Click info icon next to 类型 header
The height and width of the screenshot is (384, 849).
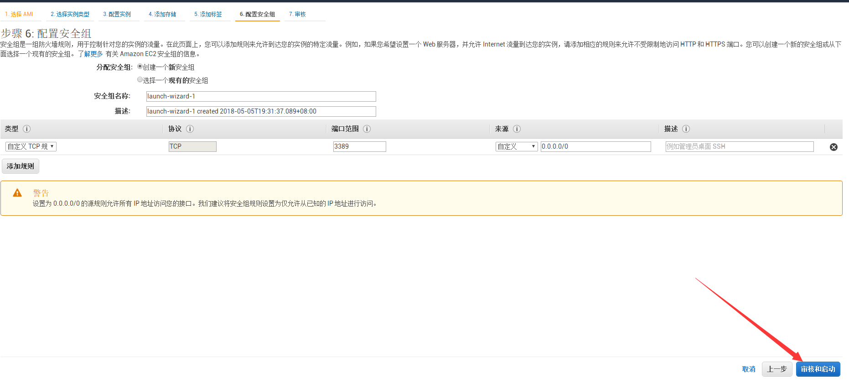click(x=27, y=129)
